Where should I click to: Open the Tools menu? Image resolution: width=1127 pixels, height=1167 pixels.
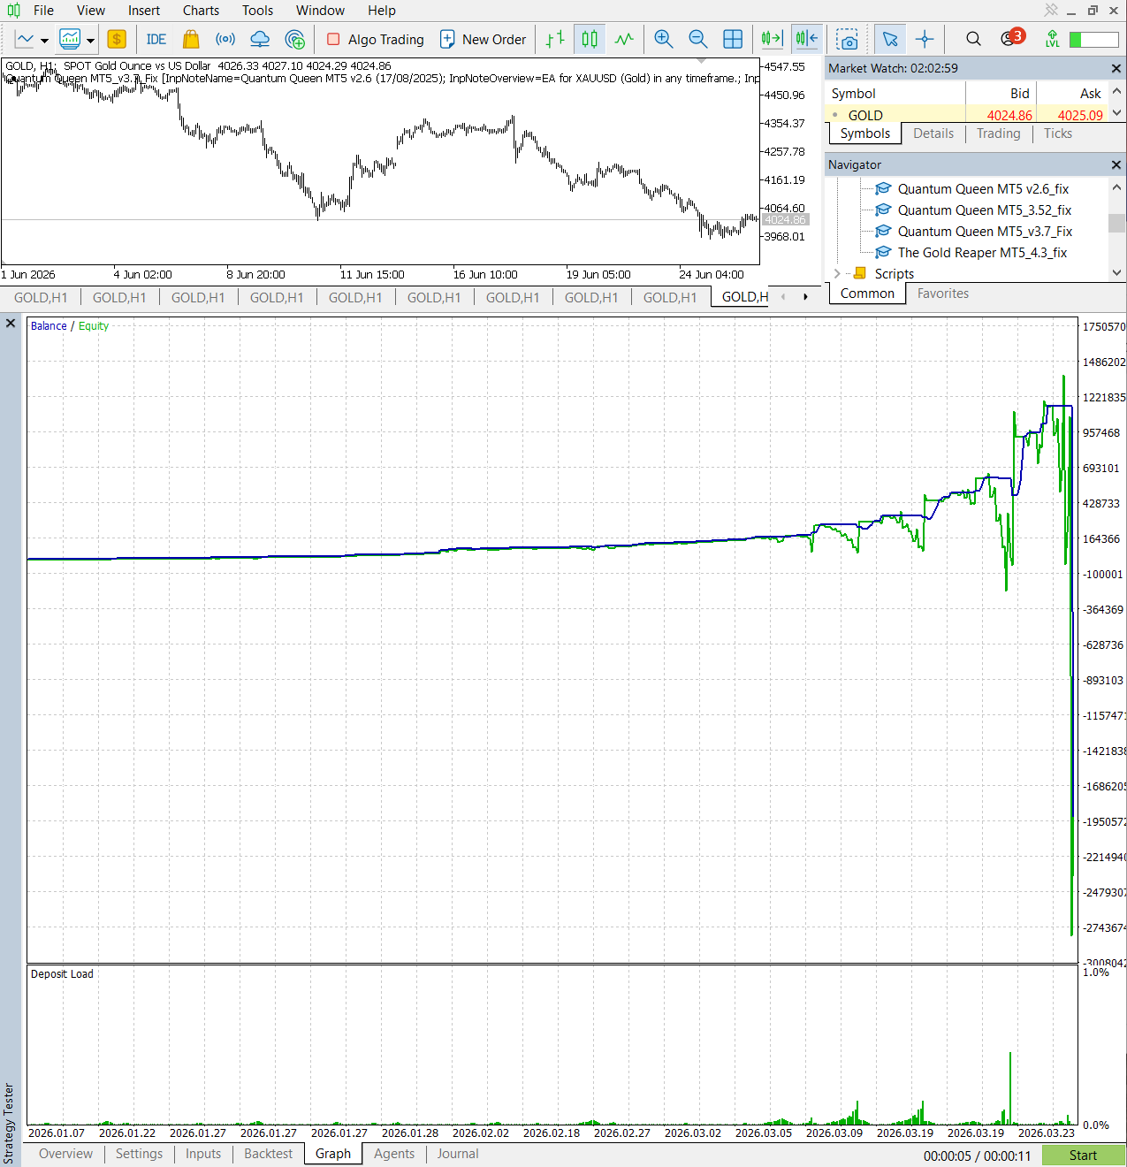tap(257, 11)
